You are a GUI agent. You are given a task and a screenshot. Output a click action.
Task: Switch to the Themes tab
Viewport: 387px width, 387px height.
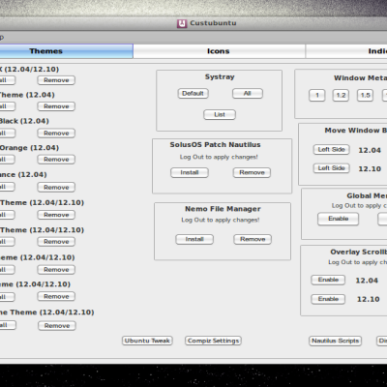pos(66,51)
